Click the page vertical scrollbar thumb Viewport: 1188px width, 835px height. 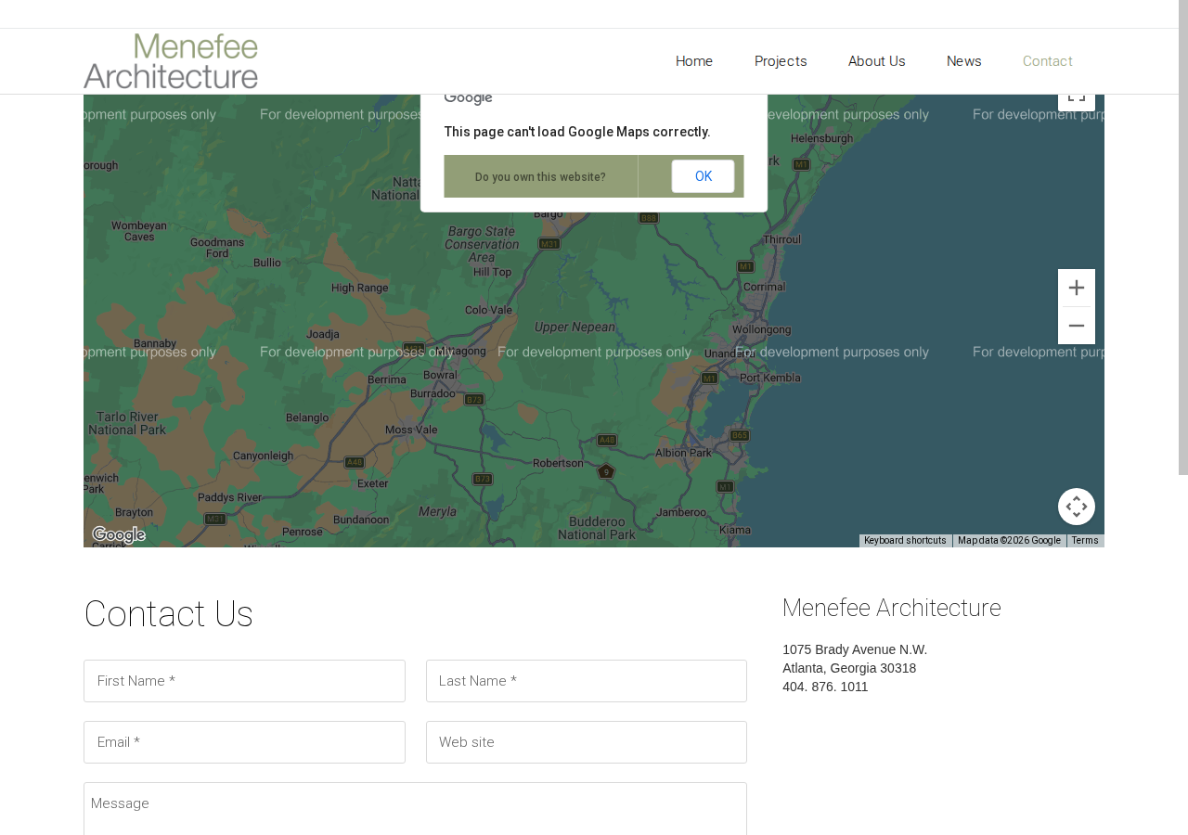pos(1183,238)
